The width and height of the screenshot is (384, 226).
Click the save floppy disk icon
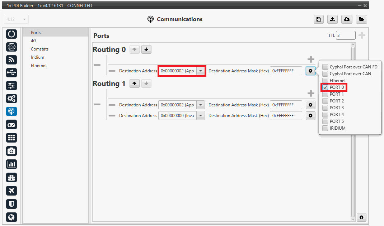318,19
